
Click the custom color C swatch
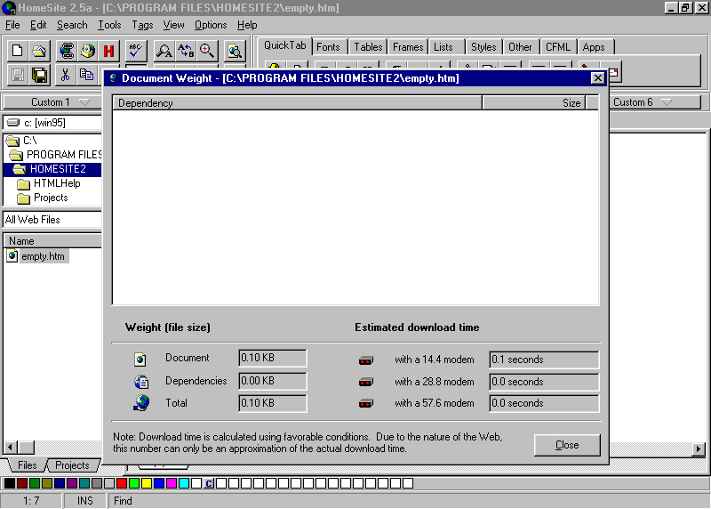pyautogui.click(x=209, y=483)
